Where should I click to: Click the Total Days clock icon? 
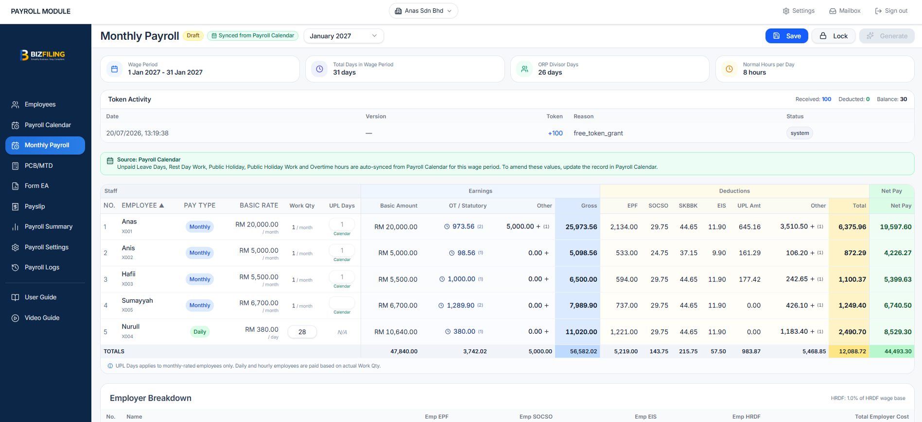pyautogui.click(x=320, y=69)
